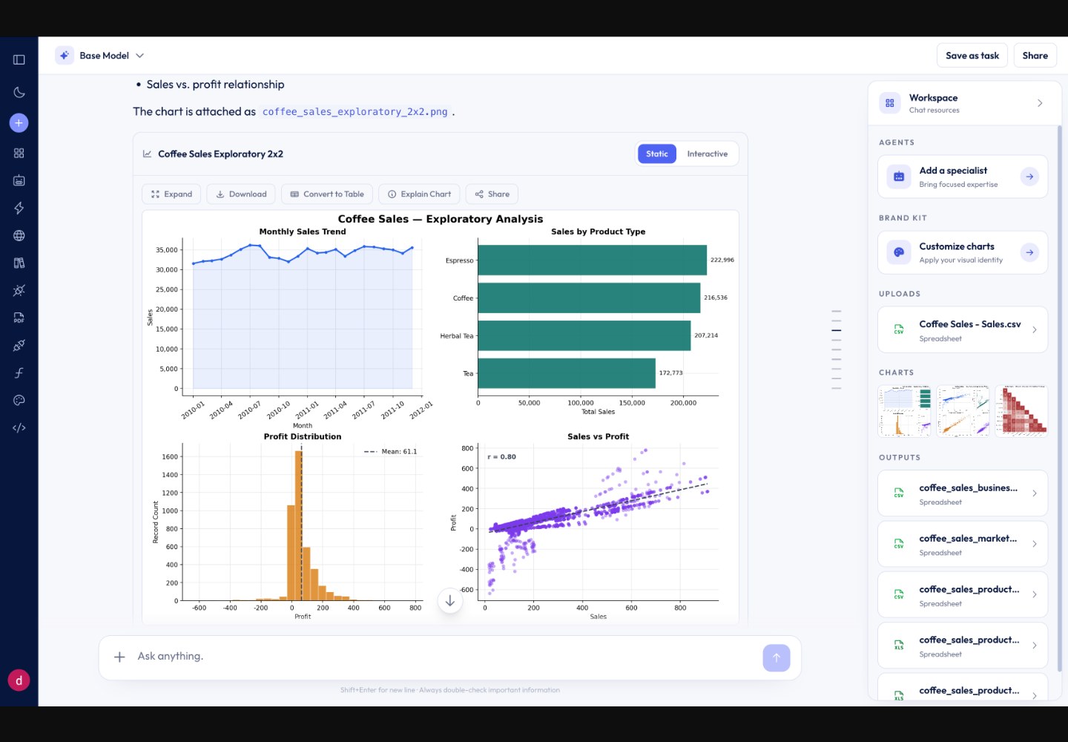The width and height of the screenshot is (1068, 742).
Task: Open the globe icon in sidebar
Action: tap(19, 235)
